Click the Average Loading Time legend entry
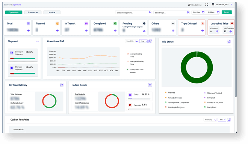 [135, 55]
